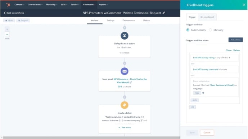Click the Cancel button
The image size is (248, 139).
click(207, 133)
